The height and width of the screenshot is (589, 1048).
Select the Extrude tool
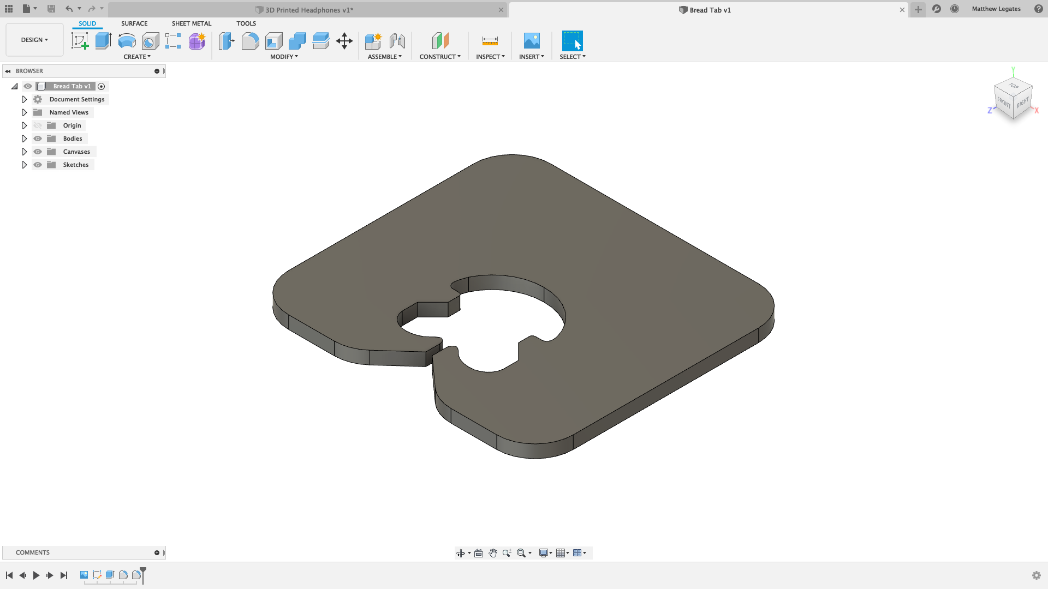coord(104,41)
